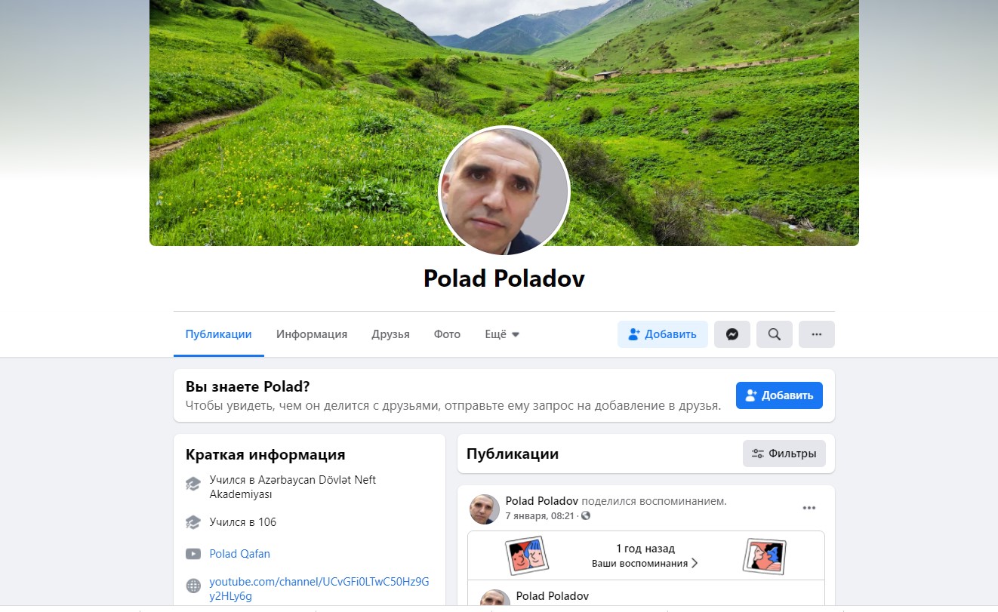Switch to the Информация tab
The height and width of the screenshot is (612, 998).
click(x=312, y=334)
